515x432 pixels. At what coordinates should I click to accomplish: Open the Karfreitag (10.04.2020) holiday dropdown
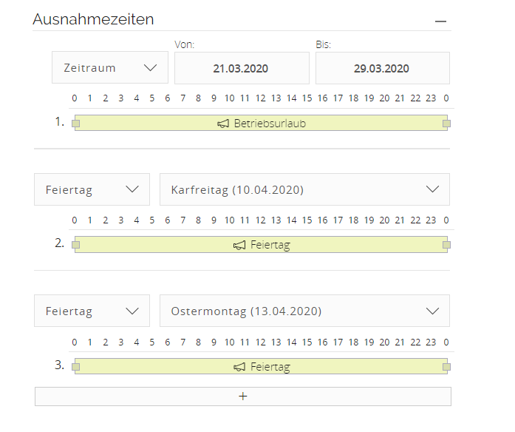[304, 189]
